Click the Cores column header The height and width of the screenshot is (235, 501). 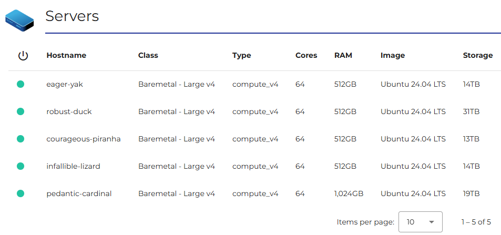click(x=306, y=55)
